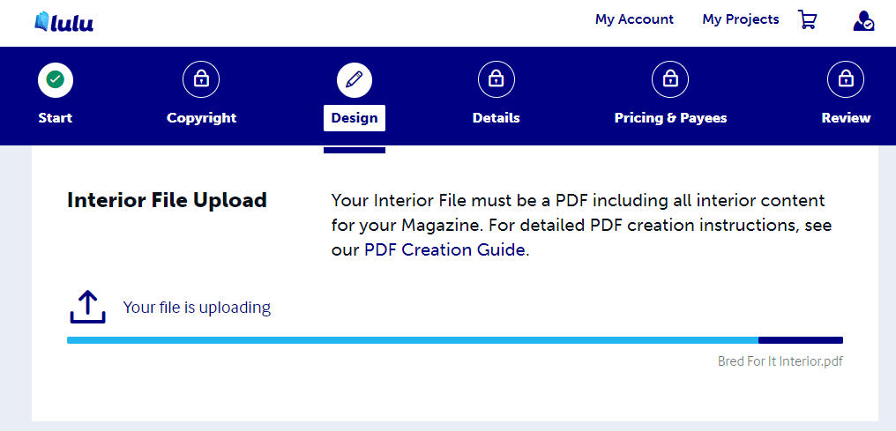Click the Design step pencil icon
The height and width of the screenshot is (431, 896).
[x=355, y=80]
